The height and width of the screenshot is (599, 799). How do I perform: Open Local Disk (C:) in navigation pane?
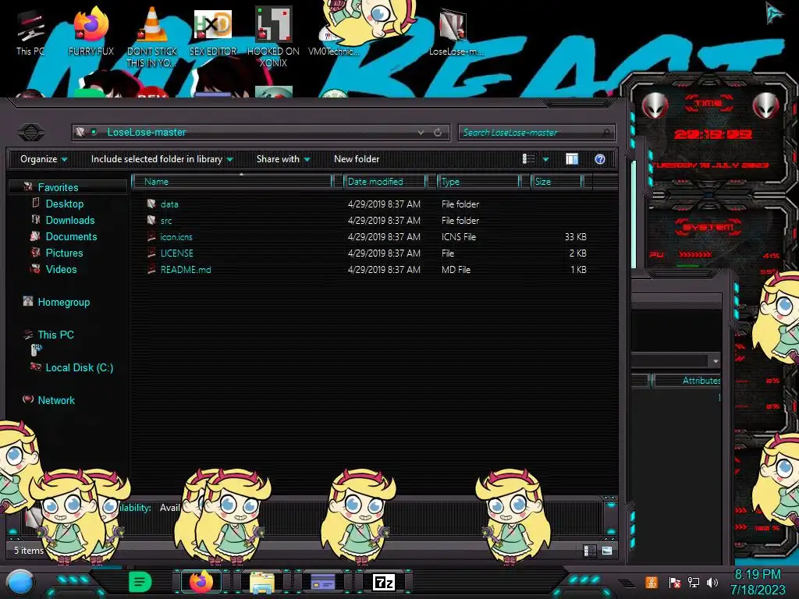pos(80,367)
